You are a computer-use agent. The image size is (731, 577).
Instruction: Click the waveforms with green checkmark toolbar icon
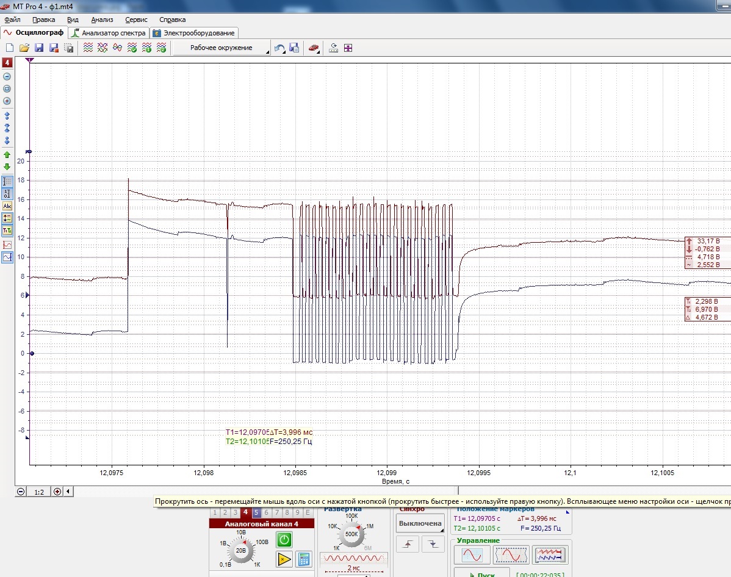[132, 48]
